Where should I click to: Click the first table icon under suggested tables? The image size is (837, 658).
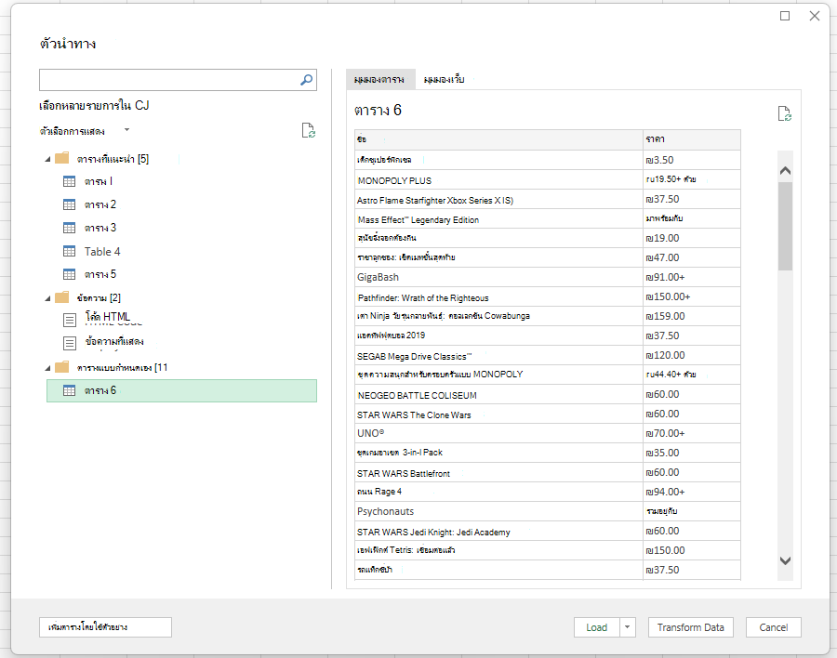click(70, 181)
